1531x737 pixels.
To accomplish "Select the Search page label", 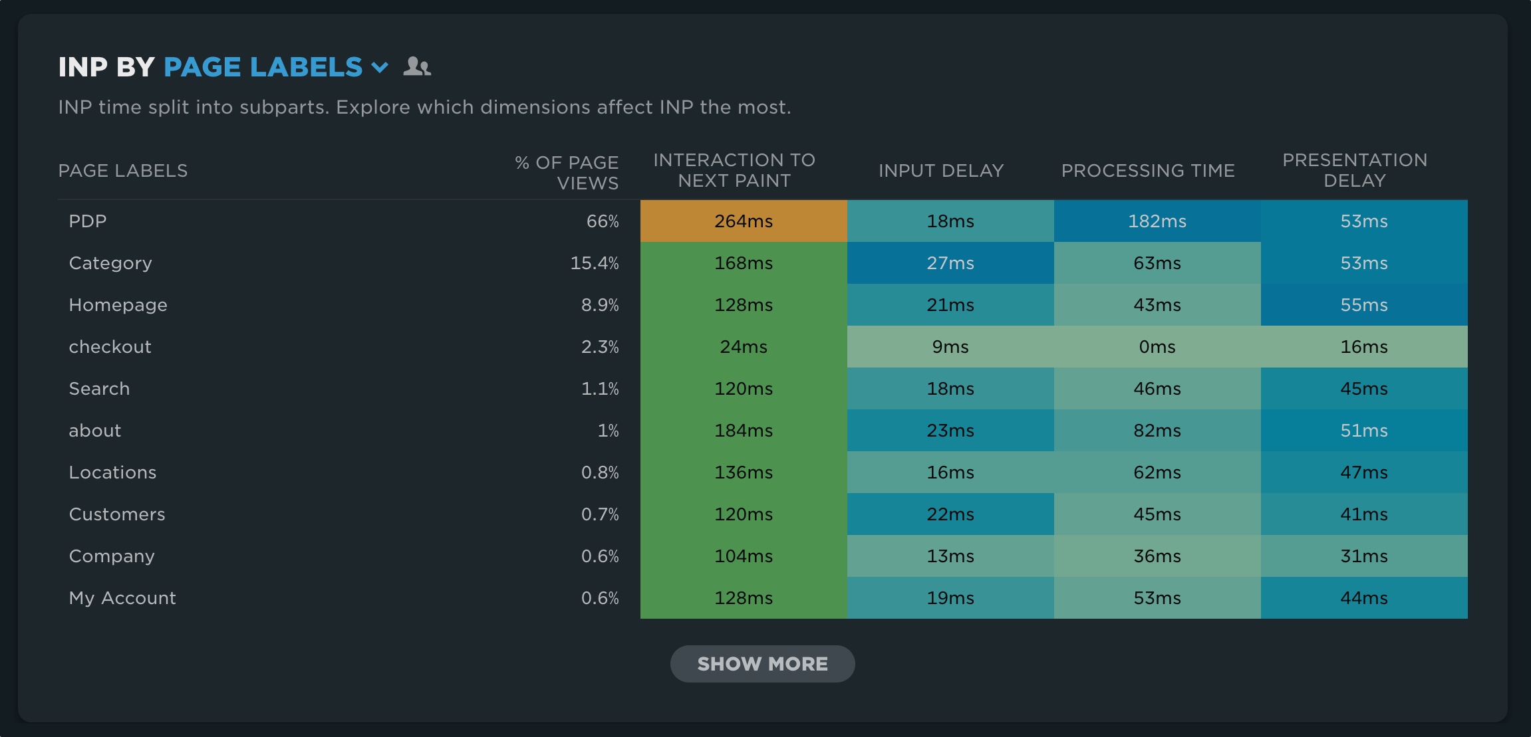I will click(x=99, y=389).
